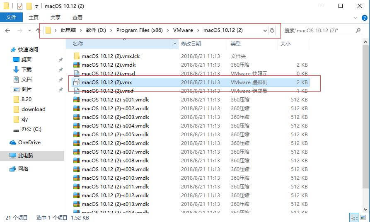The width and height of the screenshot is (370, 222).
Task: Select 快速访问 in navigation pane
Action: point(28,50)
